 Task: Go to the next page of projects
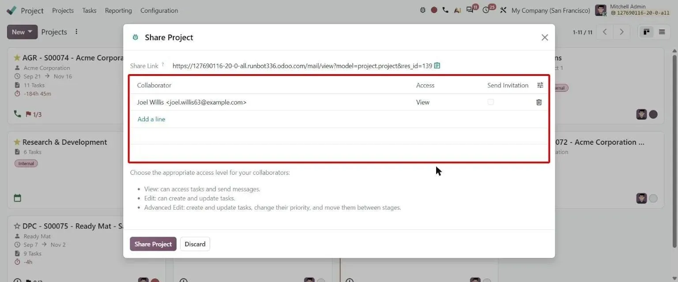pos(621,32)
